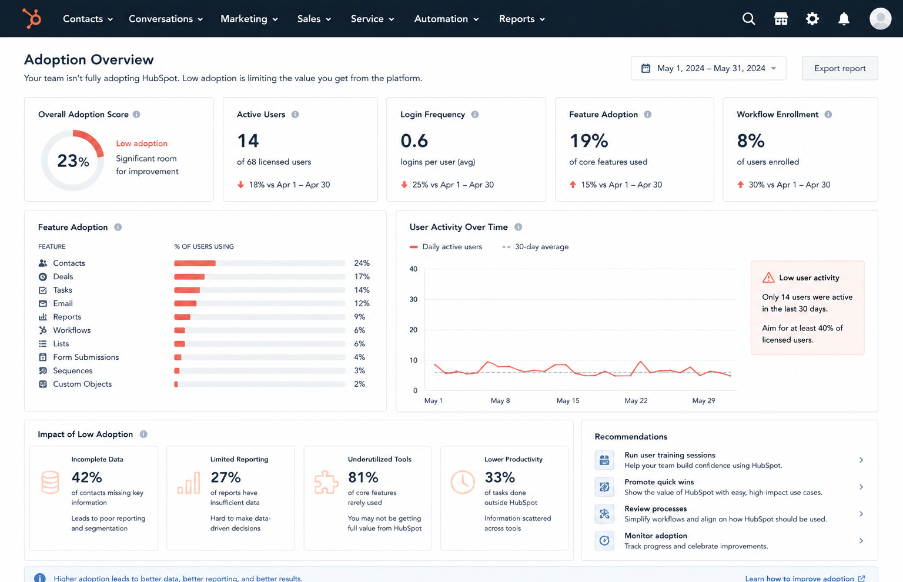Click the Form Submissions icon in feature list

(43, 357)
